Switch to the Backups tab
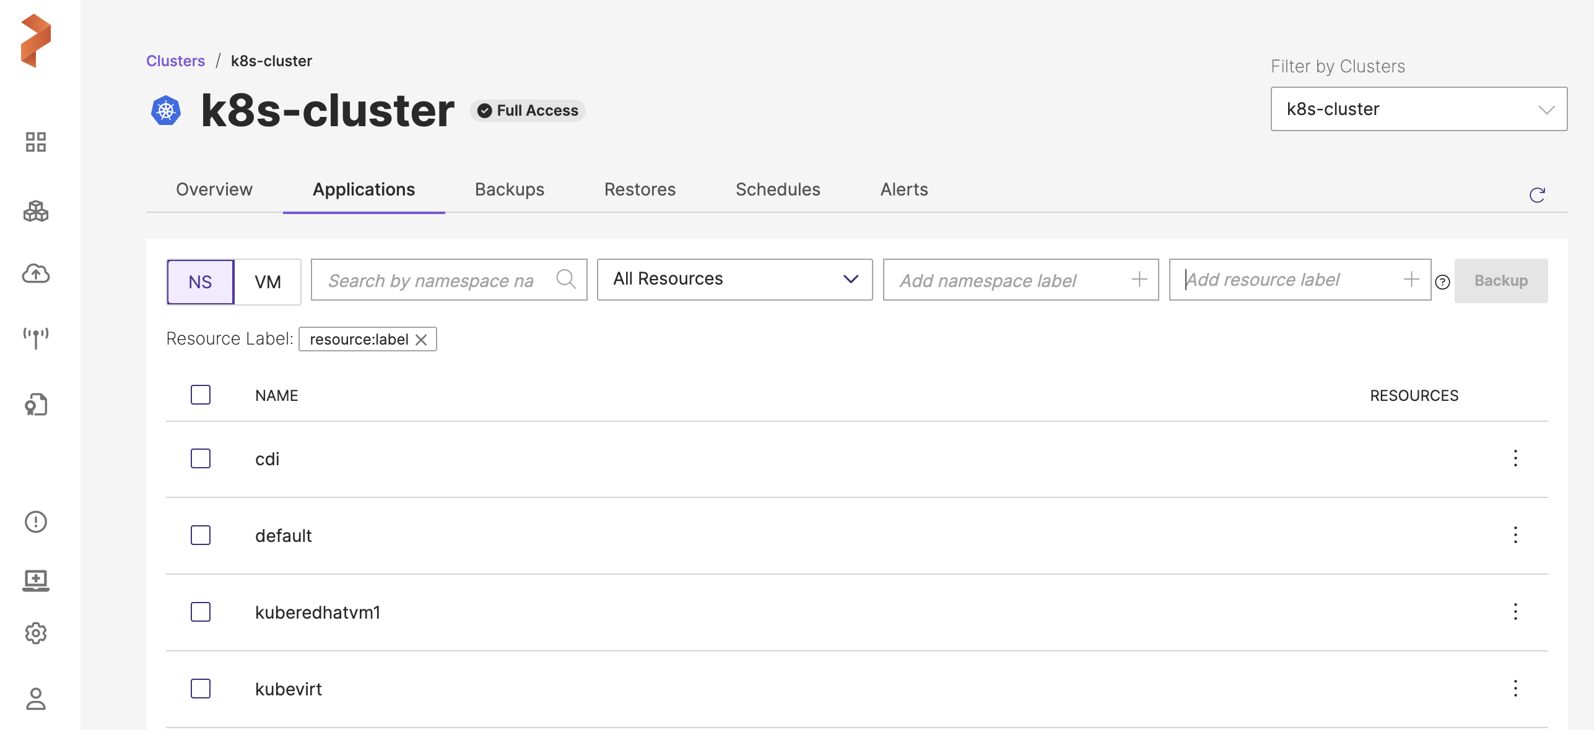This screenshot has width=1594, height=730. 509,189
